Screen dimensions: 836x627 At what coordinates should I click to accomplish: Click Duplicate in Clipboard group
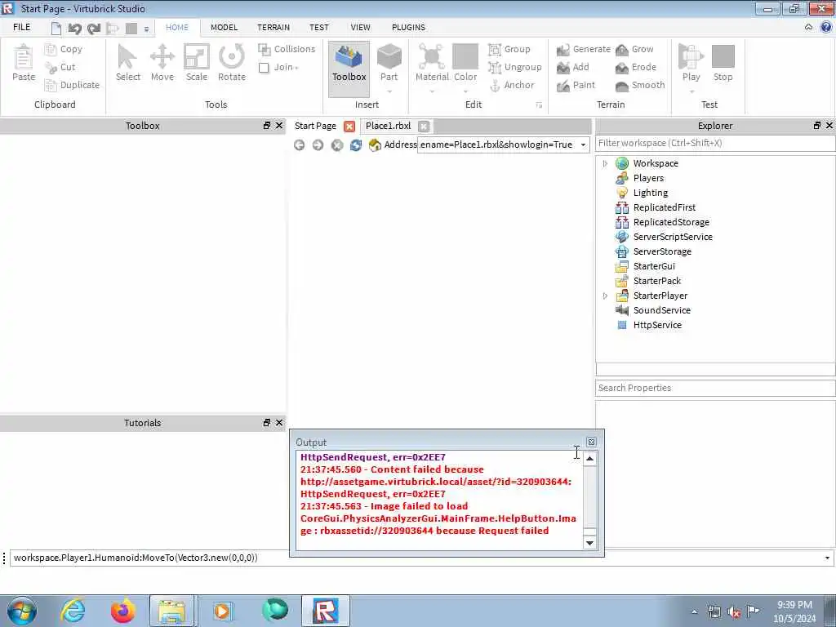(x=72, y=85)
